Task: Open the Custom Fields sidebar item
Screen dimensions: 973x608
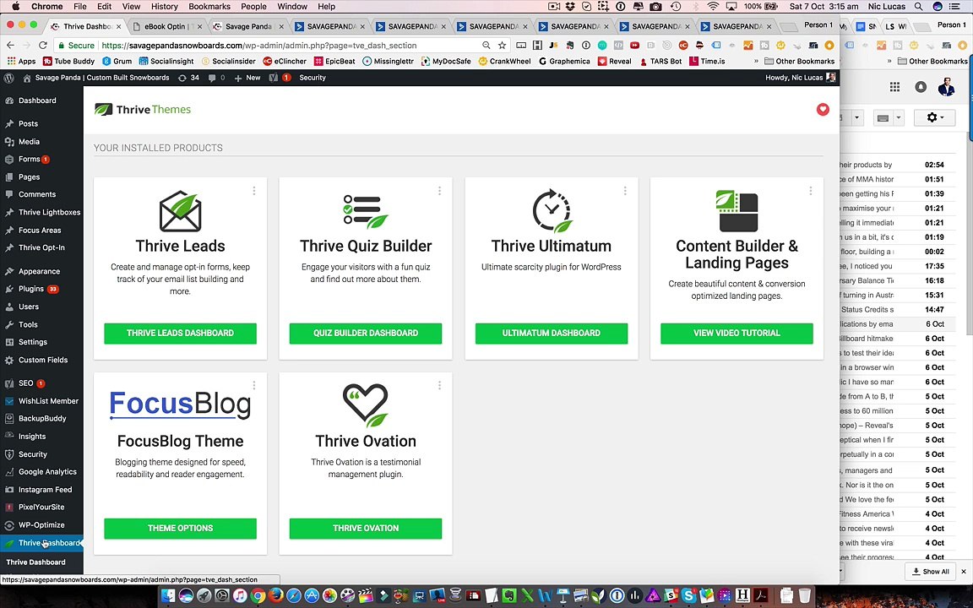Action: pyautogui.click(x=41, y=361)
